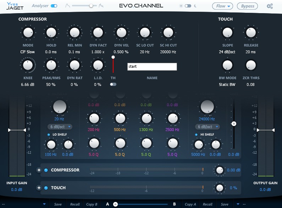The width and height of the screenshot is (282, 208).
Task: Expand the TOUCH section with plus
Action: click(39, 188)
